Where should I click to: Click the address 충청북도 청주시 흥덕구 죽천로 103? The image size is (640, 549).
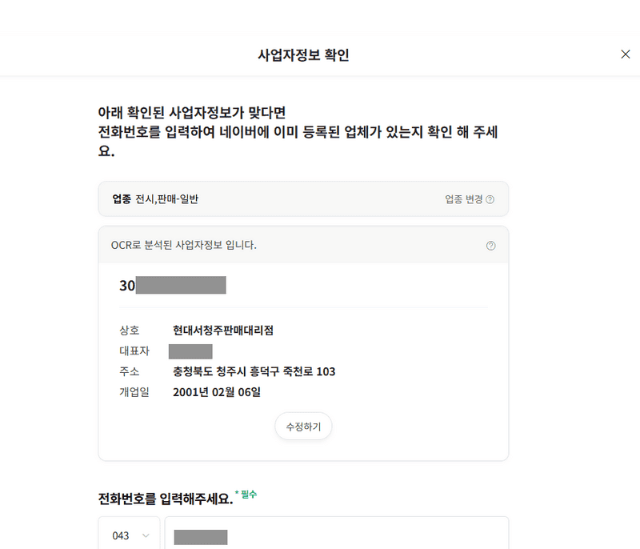click(x=254, y=371)
